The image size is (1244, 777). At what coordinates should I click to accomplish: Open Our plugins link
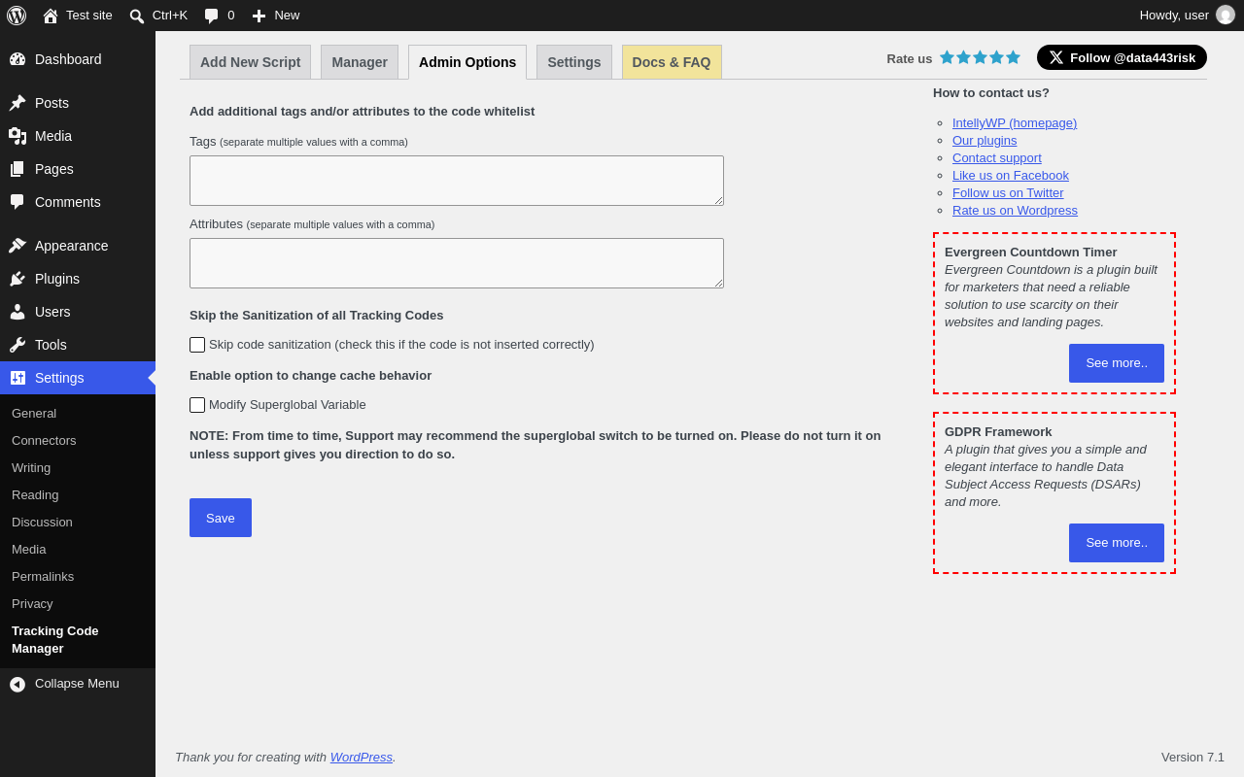click(x=985, y=141)
